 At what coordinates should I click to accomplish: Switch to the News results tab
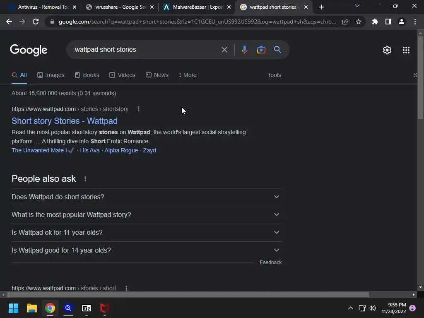click(157, 75)
